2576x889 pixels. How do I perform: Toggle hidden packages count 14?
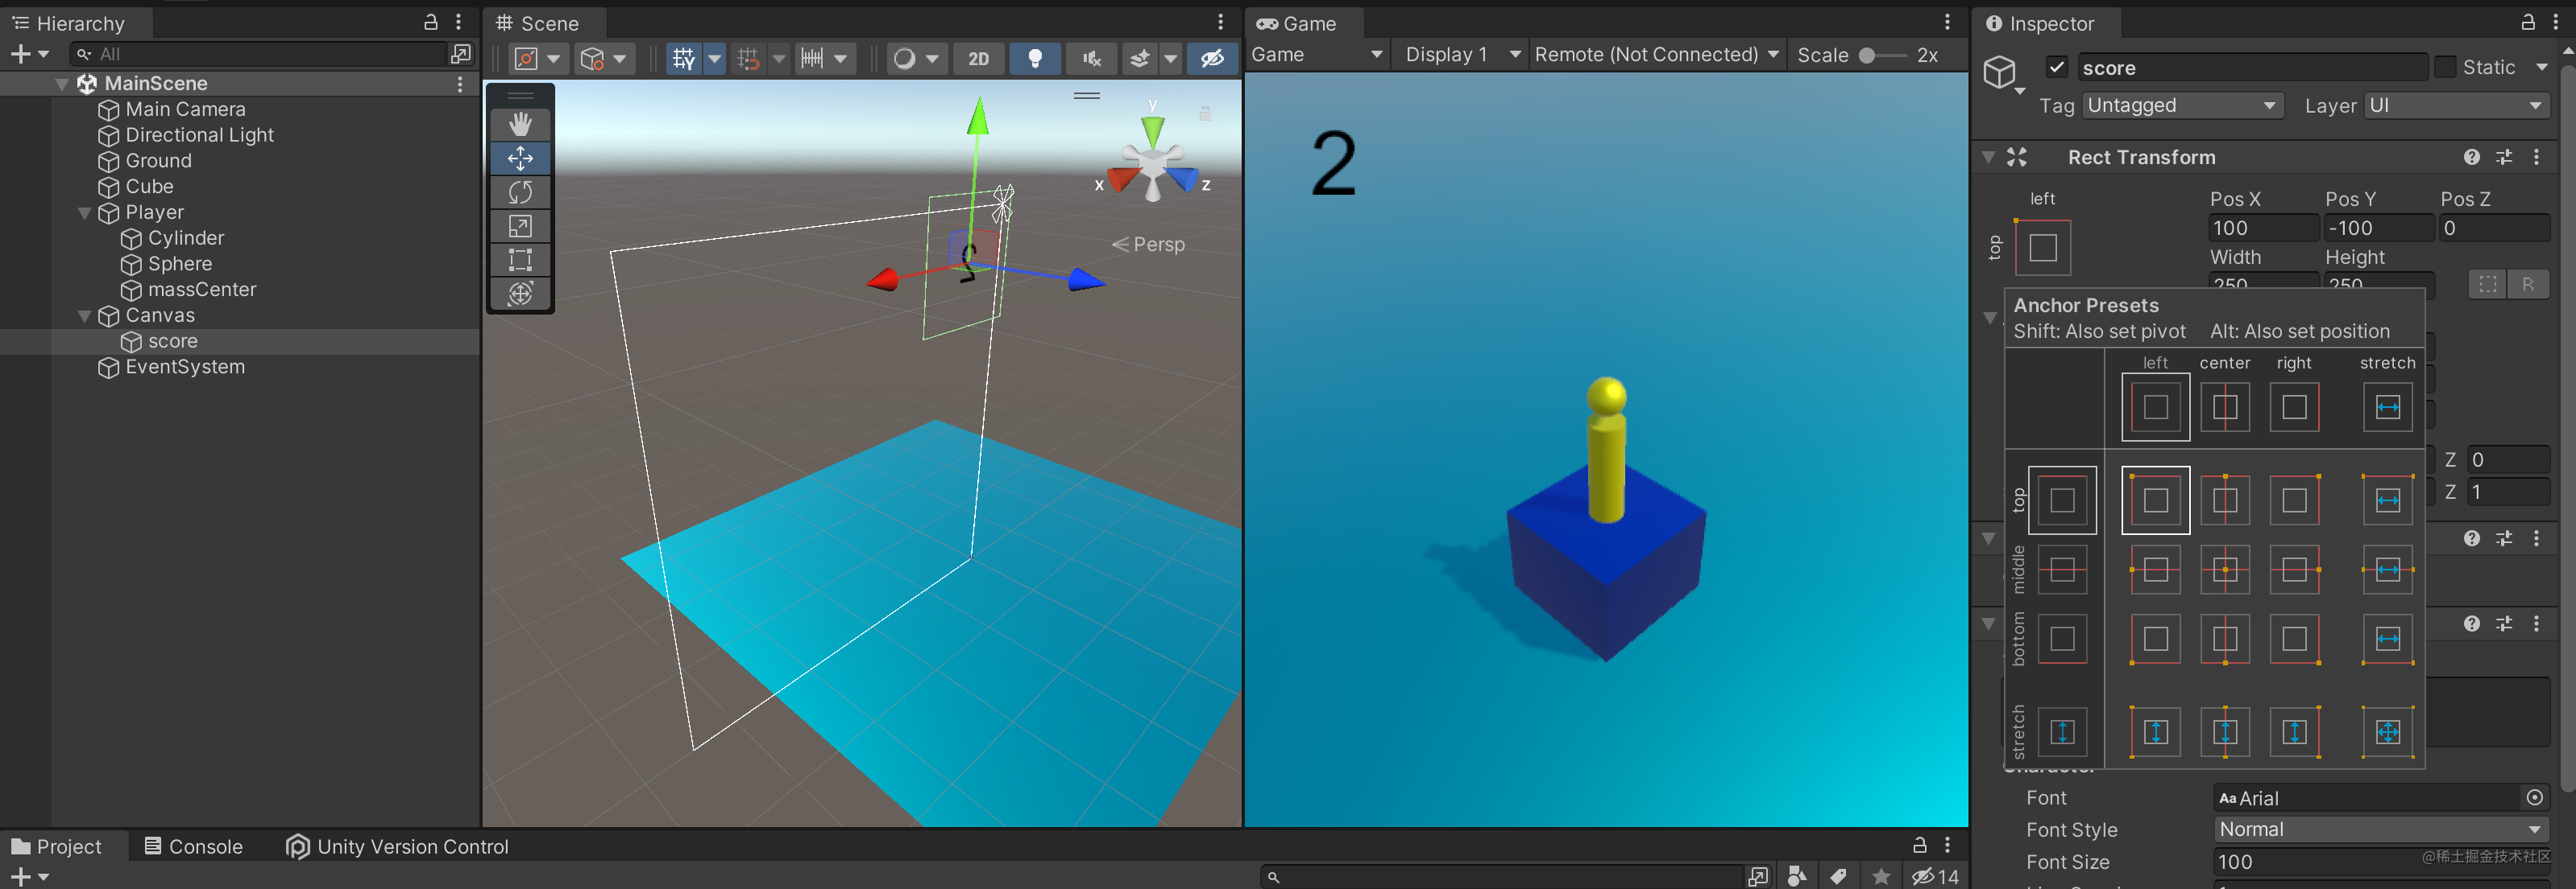coord(1934,876)
